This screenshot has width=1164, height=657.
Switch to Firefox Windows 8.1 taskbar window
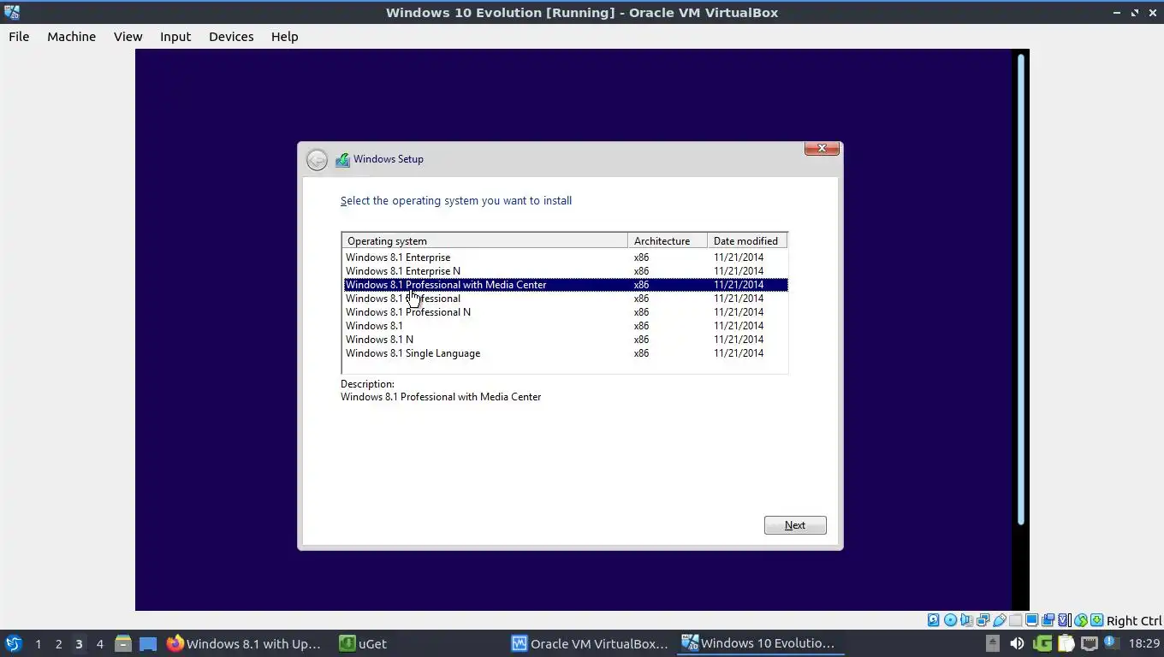(x=244, y=643)
